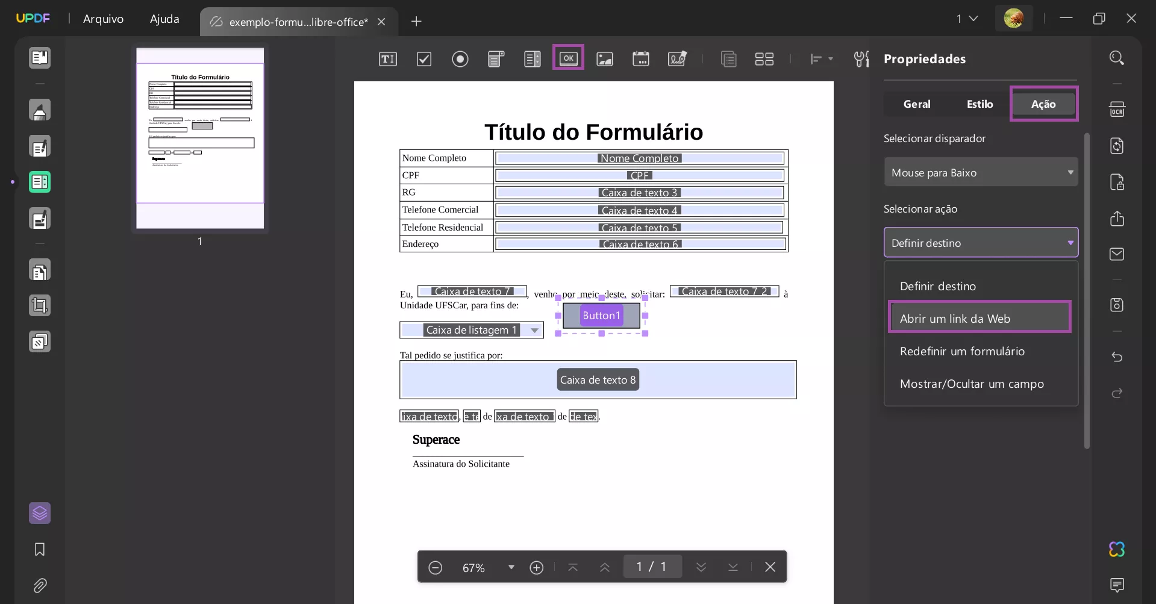Viewport: 1156px width, 604px height.
Task: Open the Prepare Form mode
Action: (40, 182)
